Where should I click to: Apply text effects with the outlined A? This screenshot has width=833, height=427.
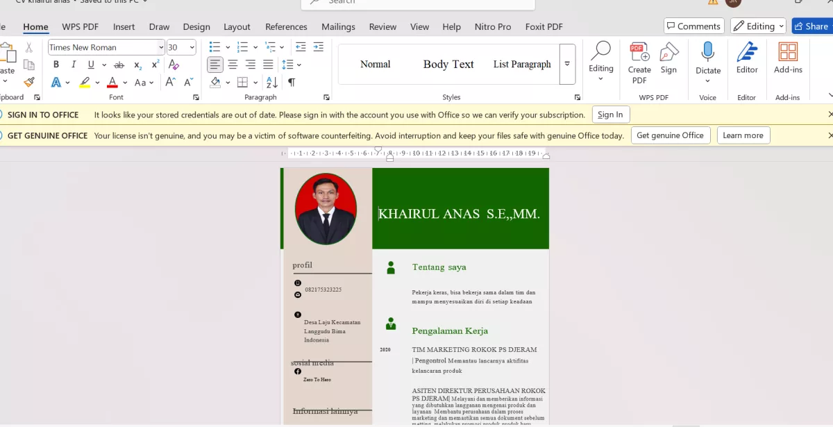coord(56,82)
